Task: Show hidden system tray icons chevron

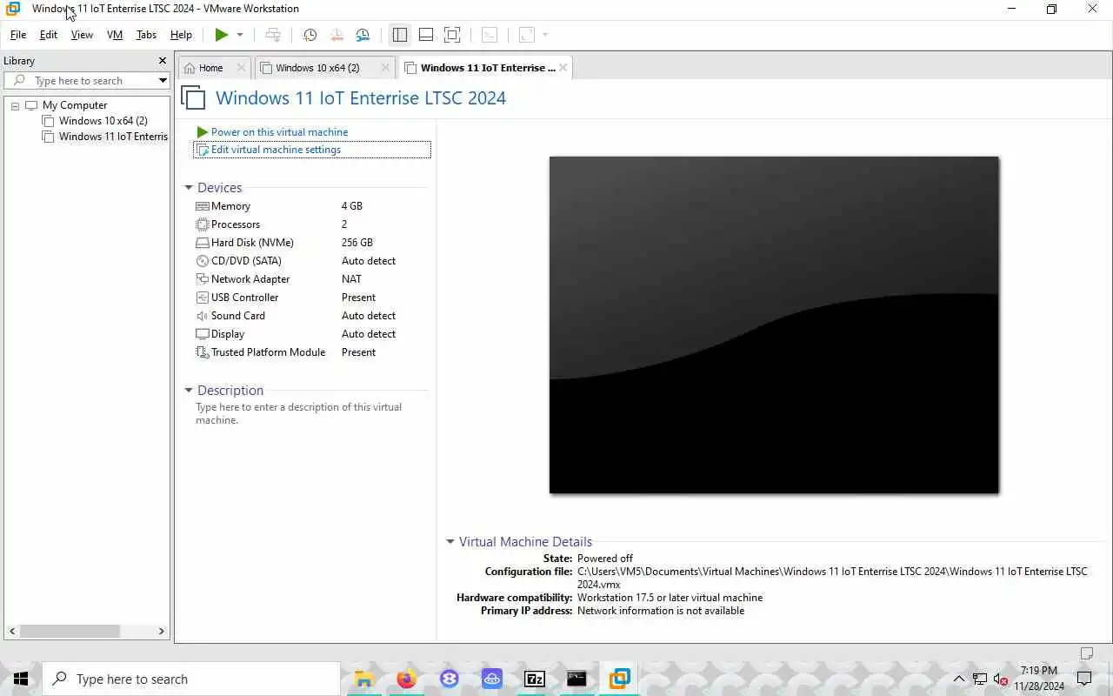Action: tap(959, 679)
